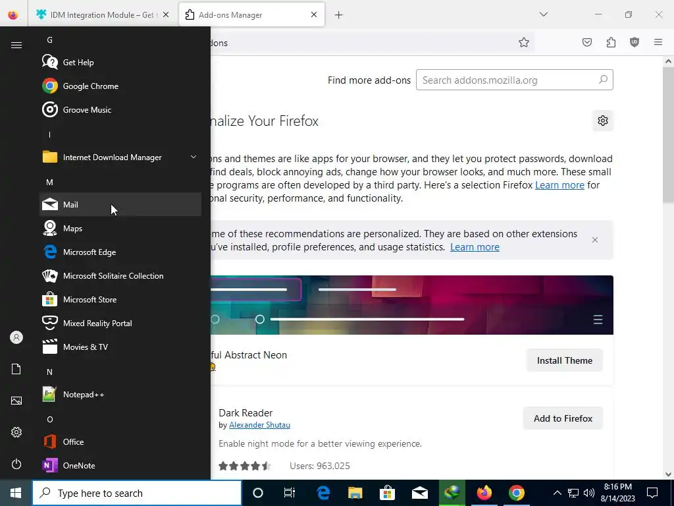Open a new Firefox tab
Viewport: 674px width, 506px height.
tap(339, 15)
